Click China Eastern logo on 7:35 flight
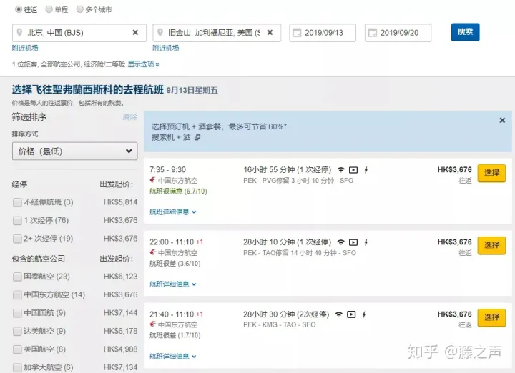515x373 pixels. (x=152, y=180)
